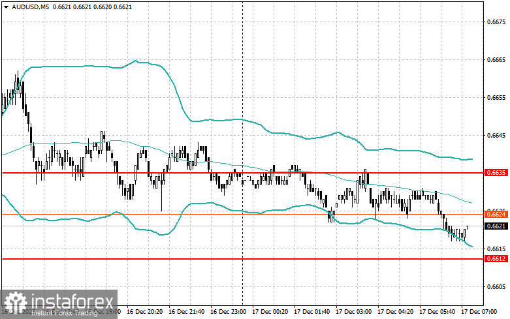Select the 0.6624 orange price level label
The width and height of the screenshot is (510, 319).
click(496, 214)
